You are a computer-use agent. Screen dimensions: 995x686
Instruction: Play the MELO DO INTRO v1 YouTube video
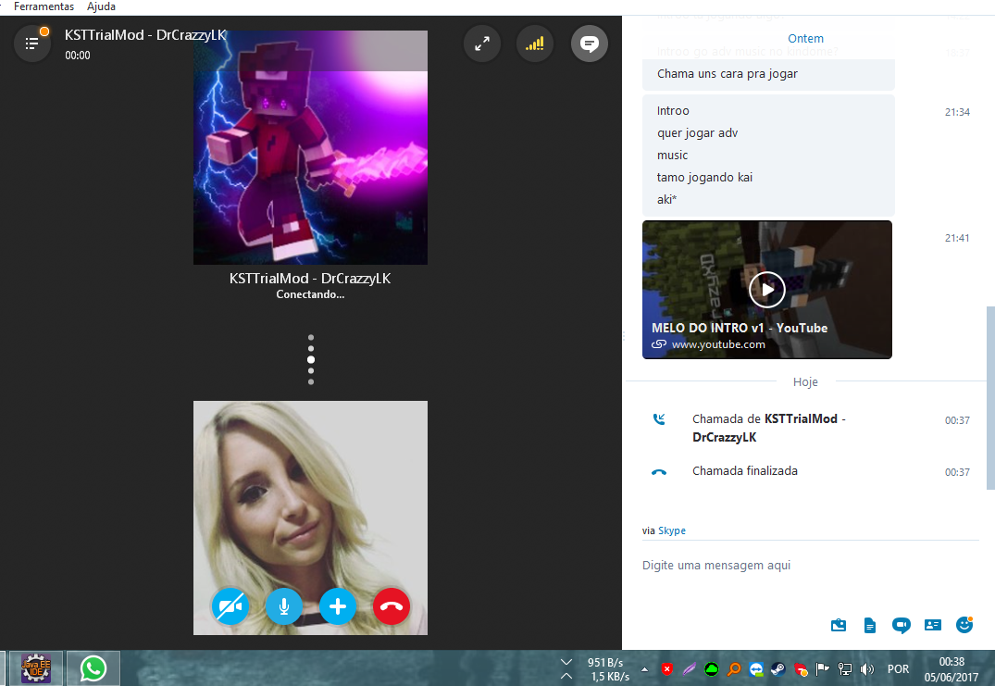click(x=766, y=290)
